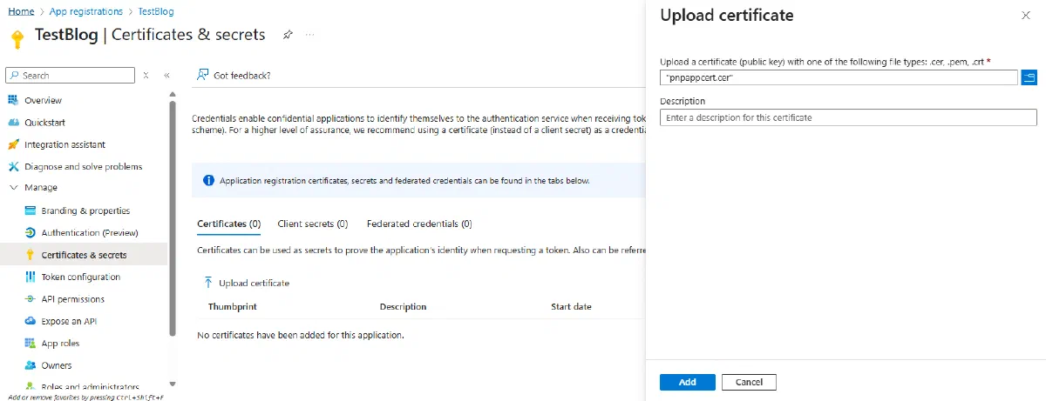This screenshot has height=401, width=1046.
Task: Click the Add button
Action: (x=688, y=382)
